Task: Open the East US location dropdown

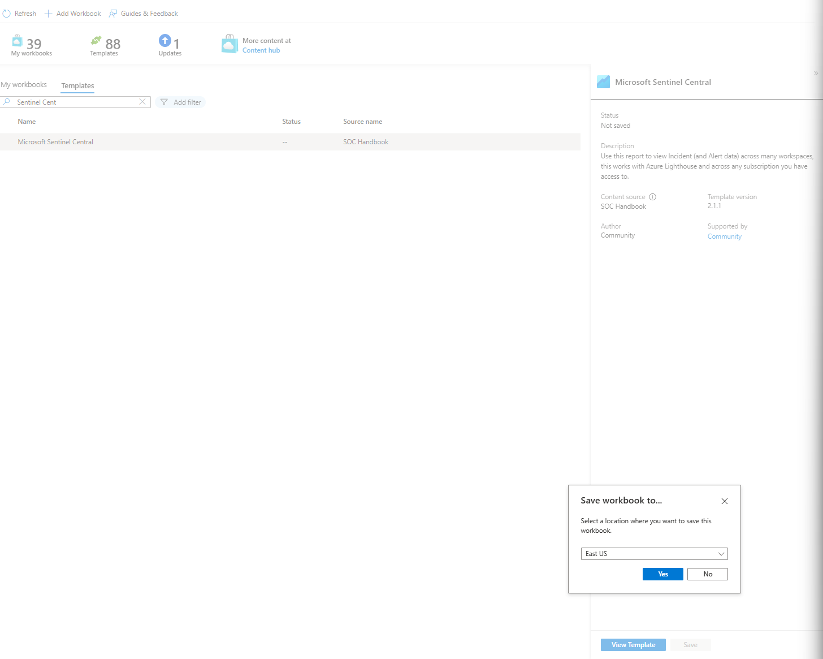Action: click(654, 554)
